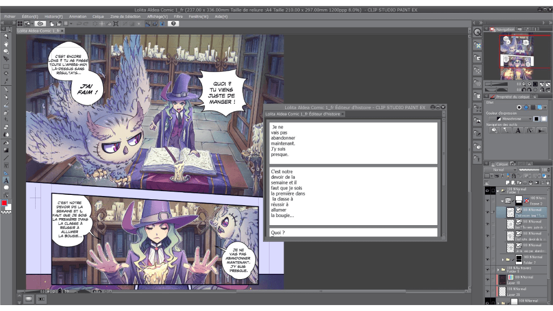Screen dimensions: 553x311
Task: Open the layer blending mode Normal dropdown
Action: pyautogui.click(x=501, y=170)
